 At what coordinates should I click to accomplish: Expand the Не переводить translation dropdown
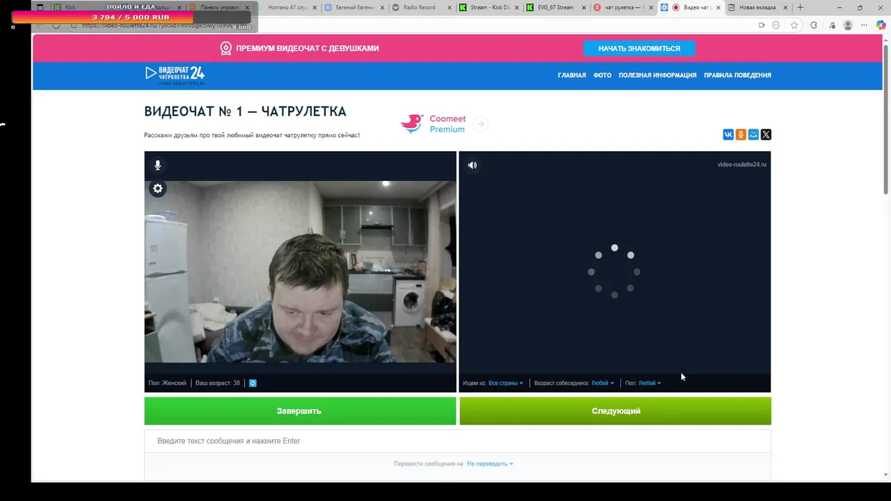tap(490, 463)
